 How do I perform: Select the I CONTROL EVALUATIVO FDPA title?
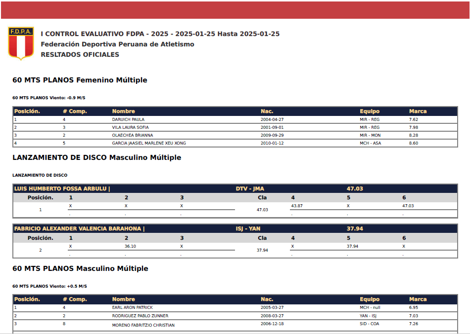[x=160, y=34]
